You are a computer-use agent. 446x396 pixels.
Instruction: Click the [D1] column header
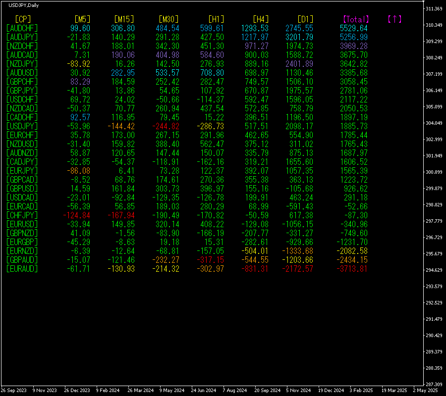[305, 19]
